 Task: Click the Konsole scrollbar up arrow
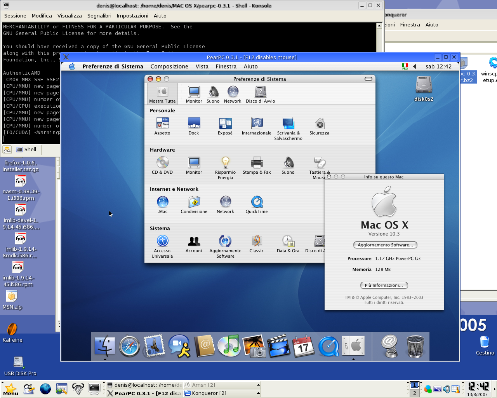pos(379,26)
